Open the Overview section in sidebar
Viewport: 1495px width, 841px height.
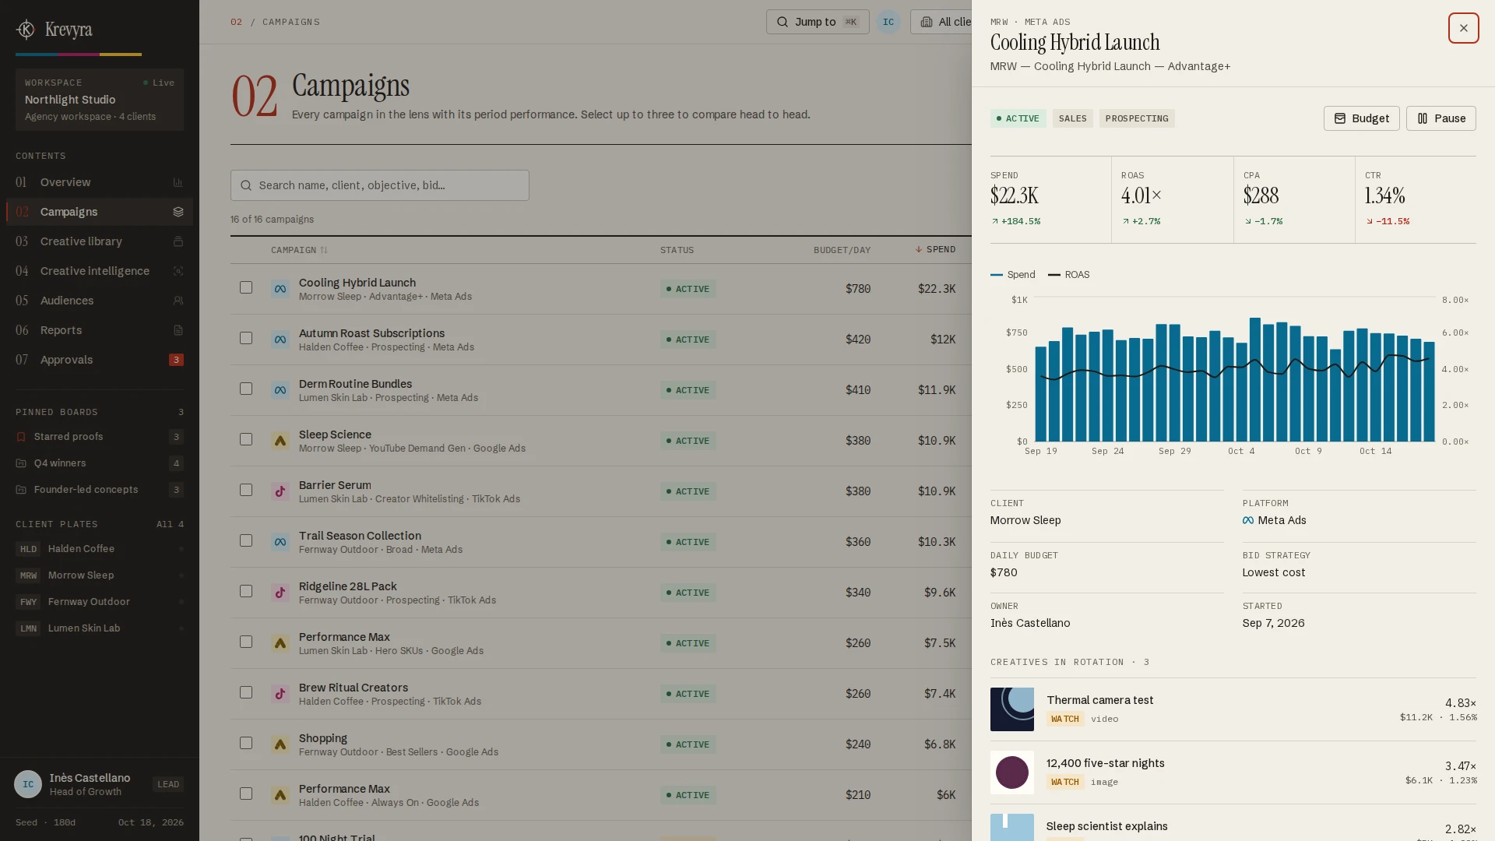click(100, 182)
